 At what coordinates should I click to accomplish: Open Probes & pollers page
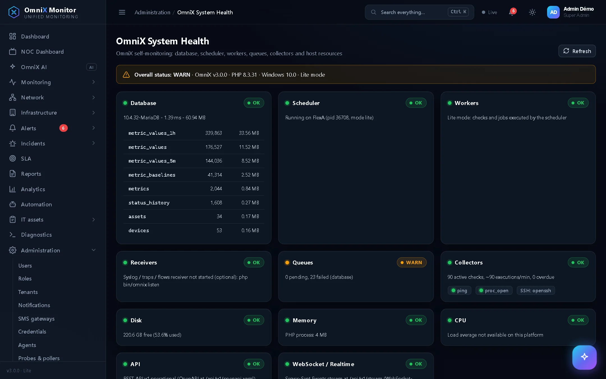click(39, 358)
